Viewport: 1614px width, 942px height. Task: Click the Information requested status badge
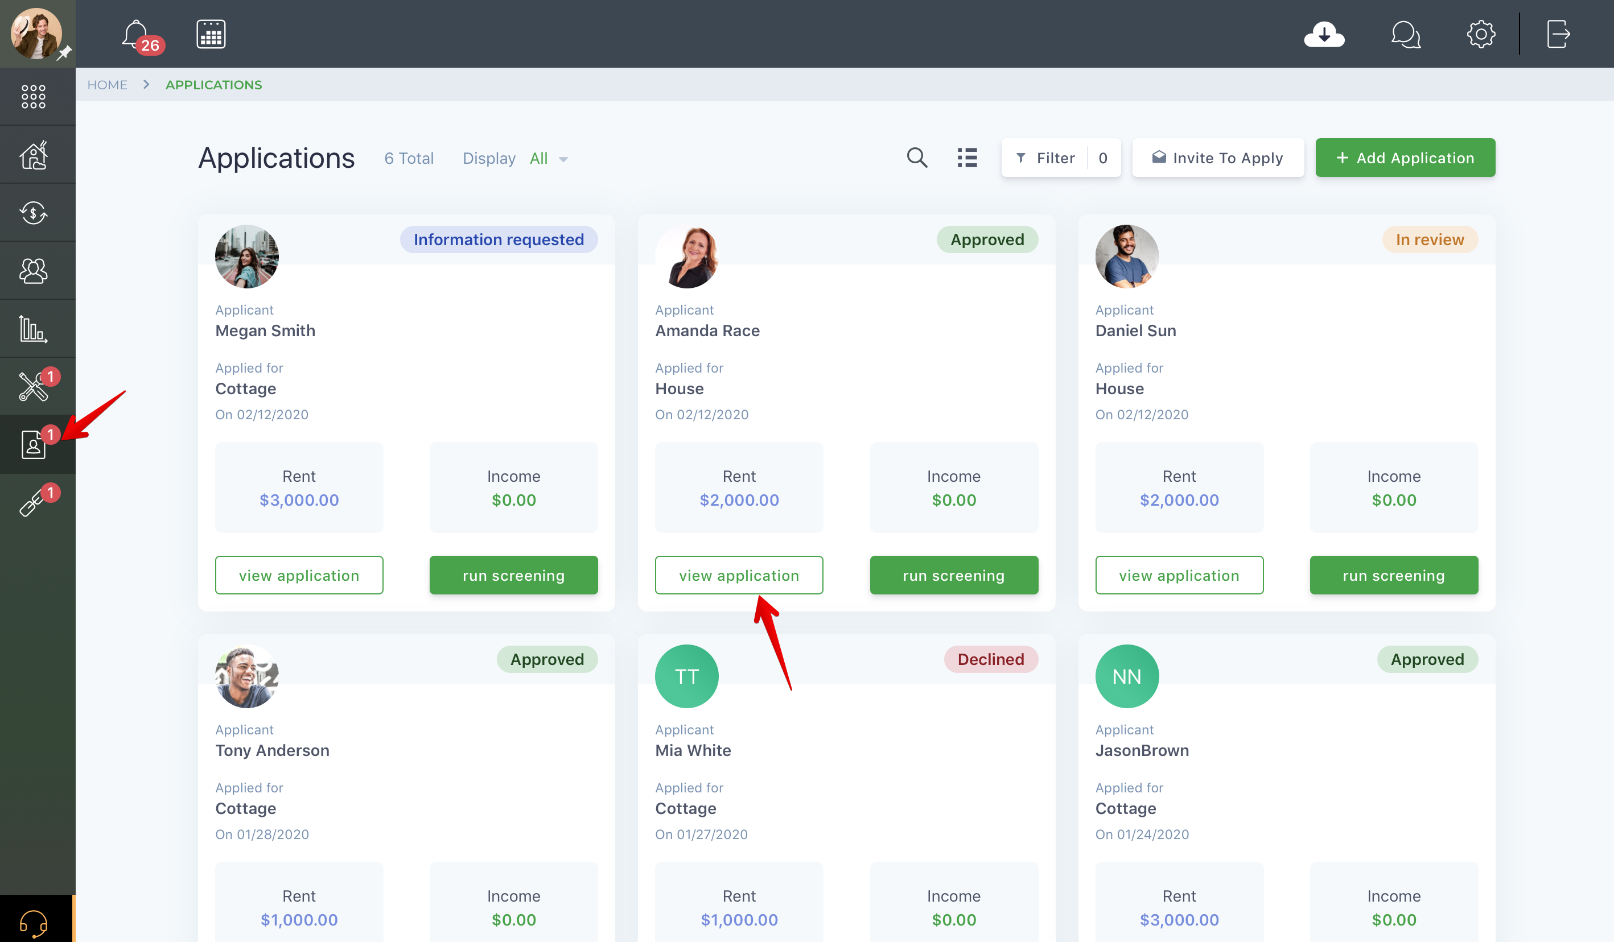coord(499,239)
